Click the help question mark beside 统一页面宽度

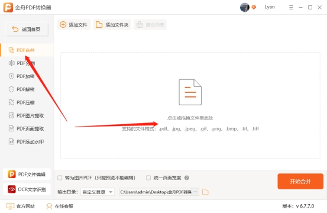(x=187, y=177)
